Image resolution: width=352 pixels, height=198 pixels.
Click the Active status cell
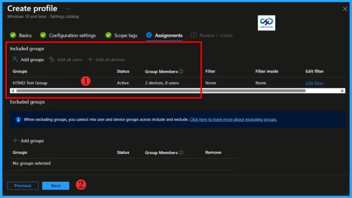click(123, 83)
